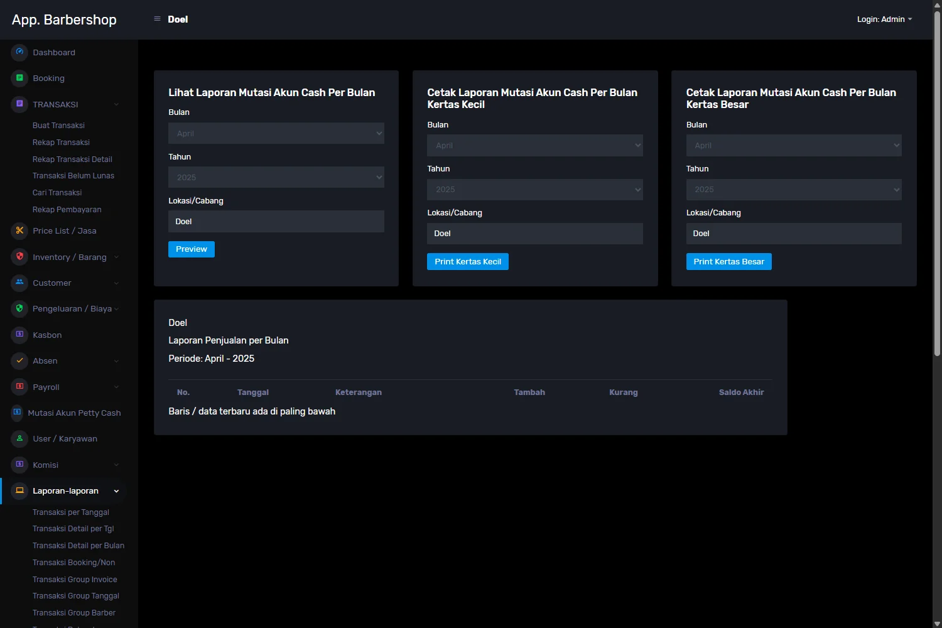The height and width of the screenshot is (628, 942).
Task: Open the Bulan dropdown in Lihat Laporan card
Action: (x=276, y=133)
